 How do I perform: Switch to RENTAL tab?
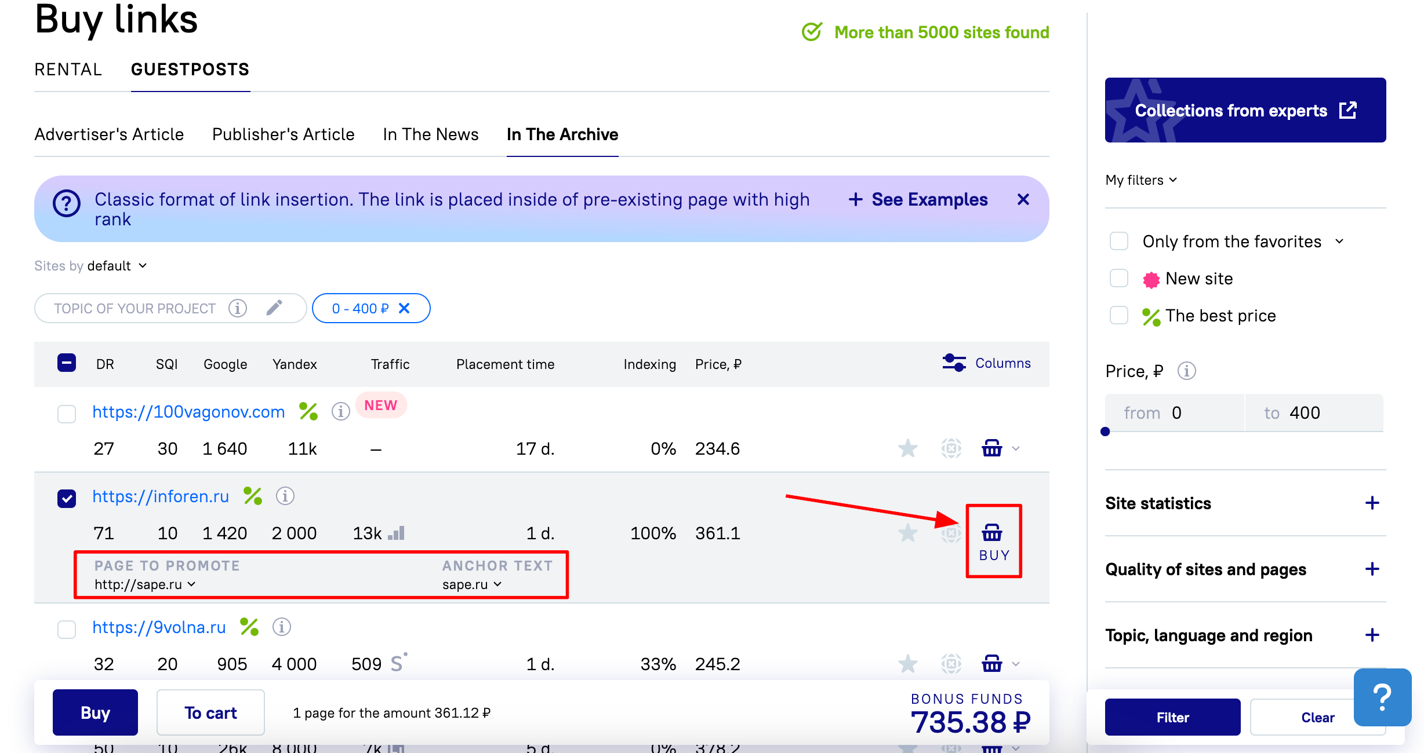tap(68, 70)
